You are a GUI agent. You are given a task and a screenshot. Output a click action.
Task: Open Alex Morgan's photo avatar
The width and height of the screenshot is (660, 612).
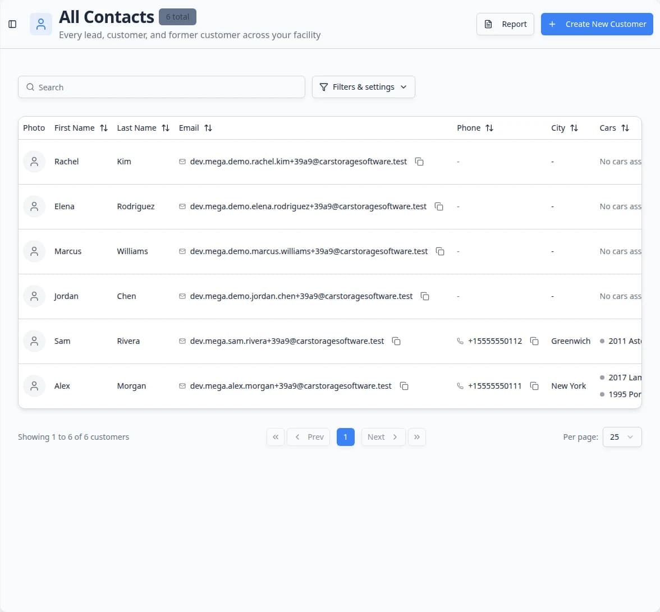(35, 386)
